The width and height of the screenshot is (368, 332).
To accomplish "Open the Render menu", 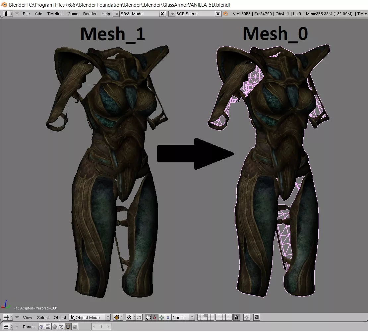I will pos(90,14).
